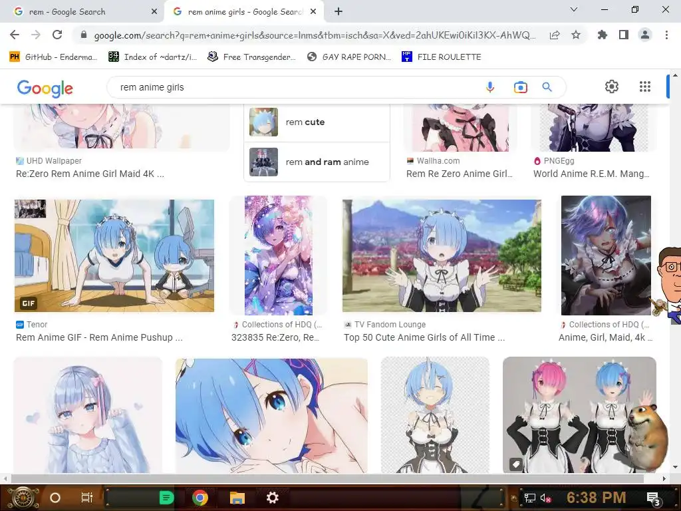Open a new browser tab
The width and height of the screenshot is (681, 511).
click(339, 12)
